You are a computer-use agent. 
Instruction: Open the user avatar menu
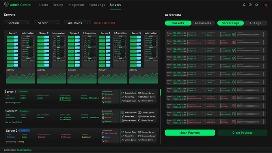pos(266,5)
